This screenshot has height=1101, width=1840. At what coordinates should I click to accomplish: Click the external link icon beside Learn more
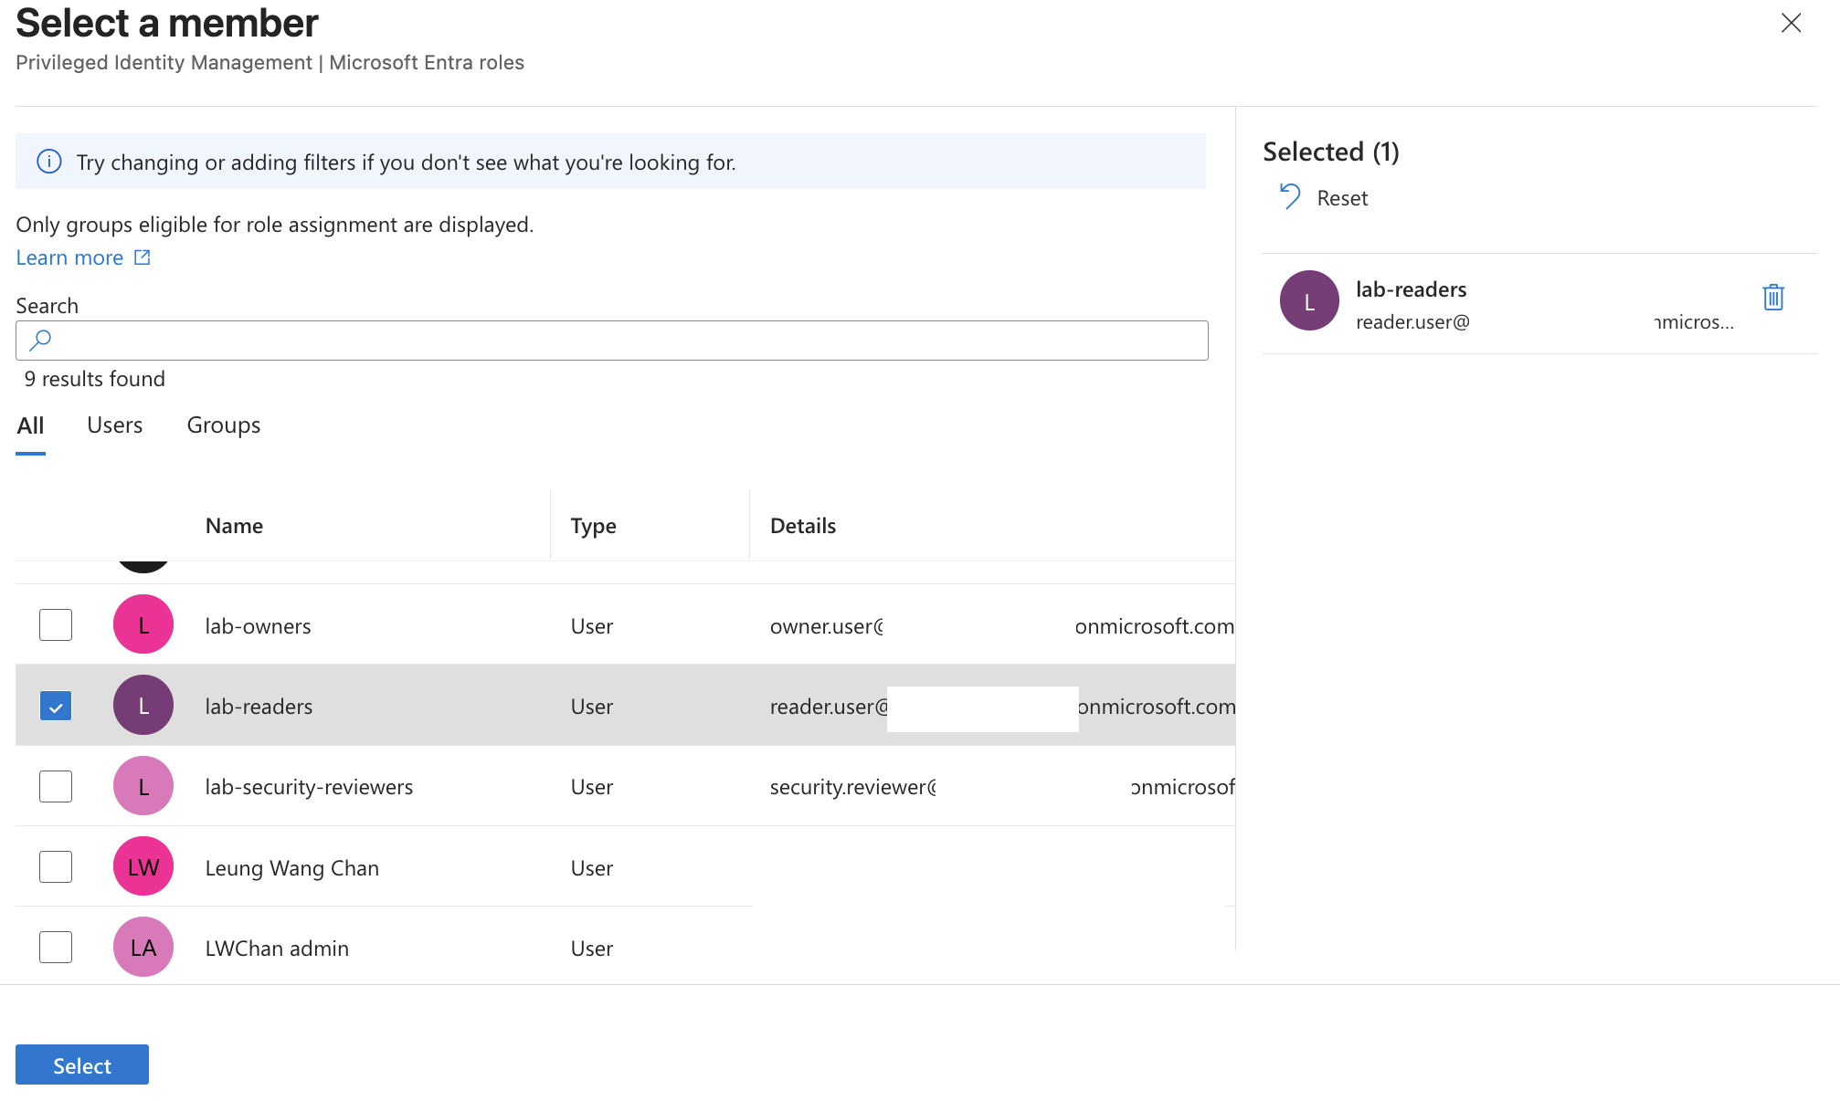pos(143,257)
